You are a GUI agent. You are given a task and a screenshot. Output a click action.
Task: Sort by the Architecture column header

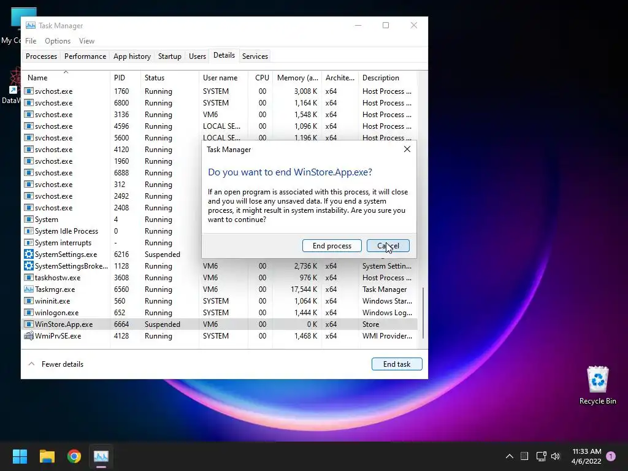340,78
